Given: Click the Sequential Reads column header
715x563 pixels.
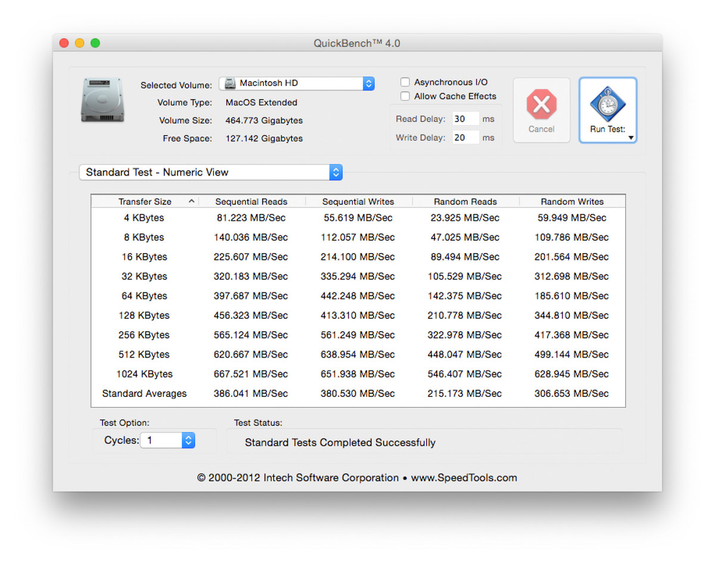Looking at the screenshot, I should [251, 201].
